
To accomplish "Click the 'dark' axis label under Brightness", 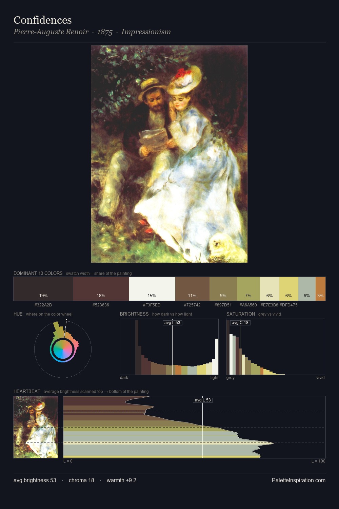I will point(124,378).
